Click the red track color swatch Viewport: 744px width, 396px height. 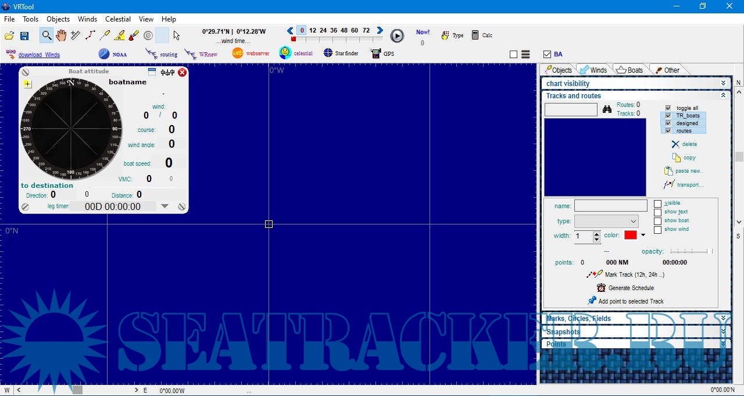pos(631,236)
